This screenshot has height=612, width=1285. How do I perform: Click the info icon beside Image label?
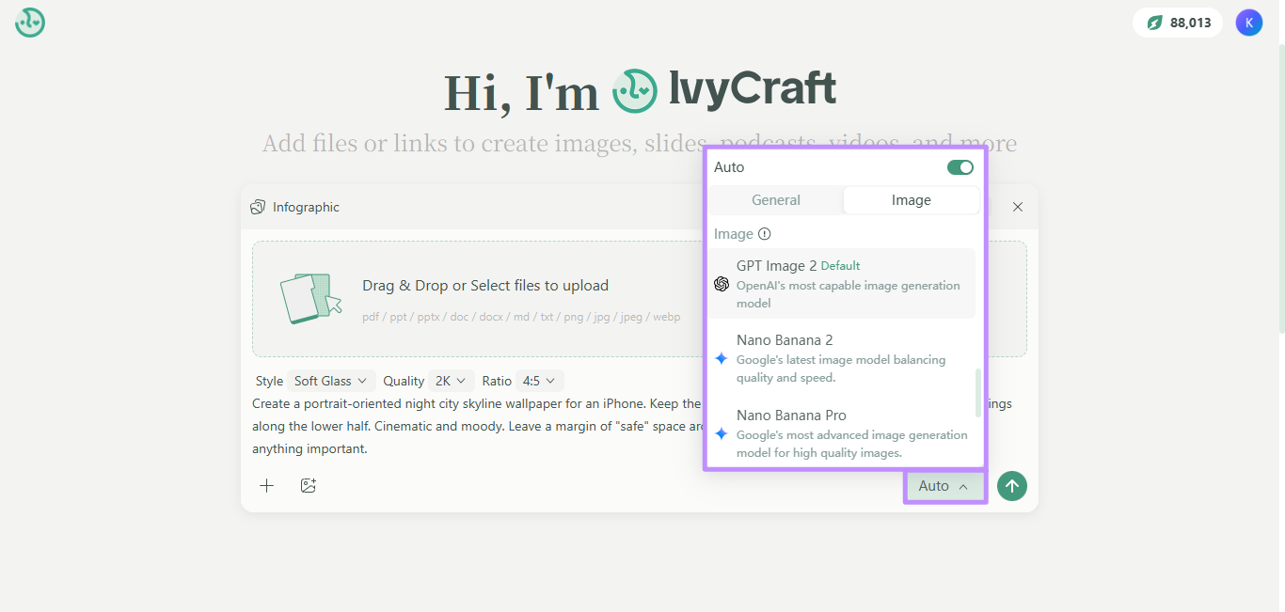tap(765, 234)
